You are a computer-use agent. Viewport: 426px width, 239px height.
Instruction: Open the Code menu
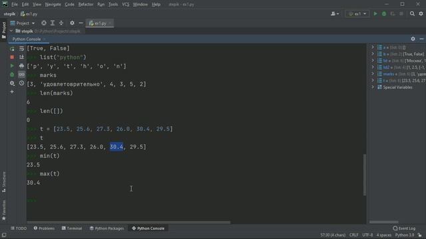(69, 5)
